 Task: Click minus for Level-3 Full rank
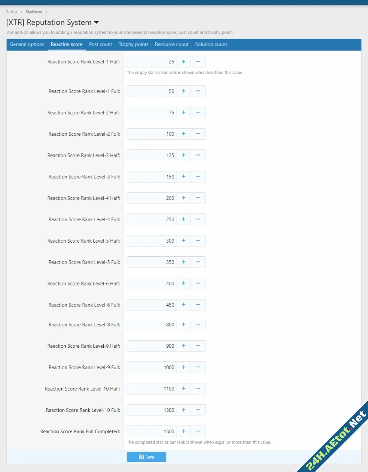[x=198, y=177]
